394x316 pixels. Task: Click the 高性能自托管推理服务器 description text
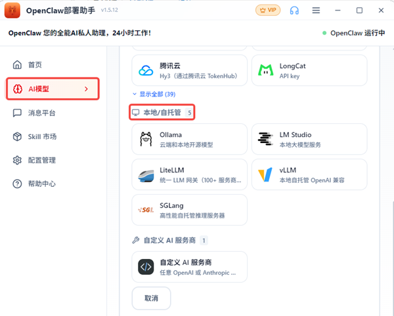(x=192, y=216)
